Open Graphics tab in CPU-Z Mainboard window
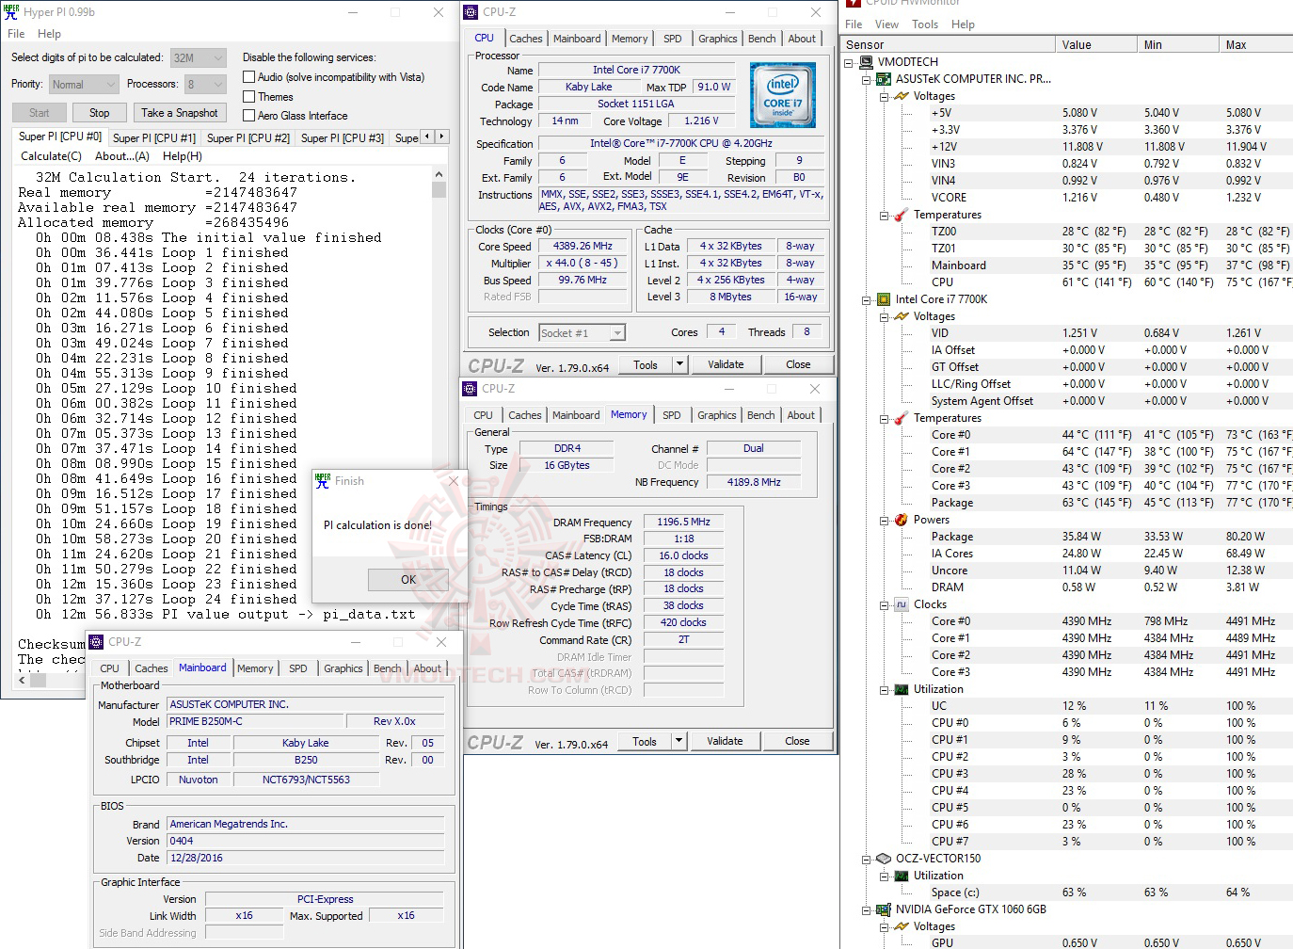This screenshot has width=1293, height=949. pos(343,668)
